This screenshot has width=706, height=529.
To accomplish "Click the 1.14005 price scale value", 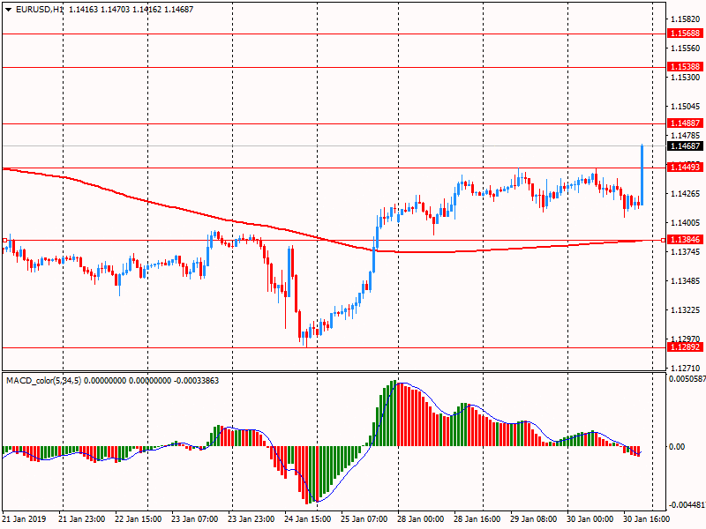I will (x=686, y=223).
